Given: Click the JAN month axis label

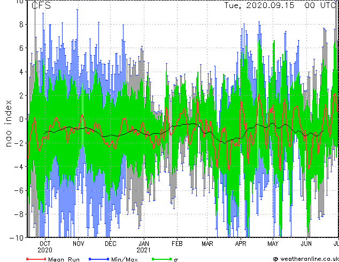Looking at the screenshot, I should pyautogui.click(x=144, y=244).
